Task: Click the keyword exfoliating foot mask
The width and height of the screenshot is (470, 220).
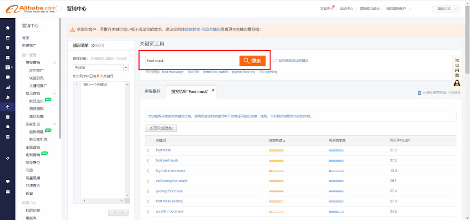Action: [172, 181]
